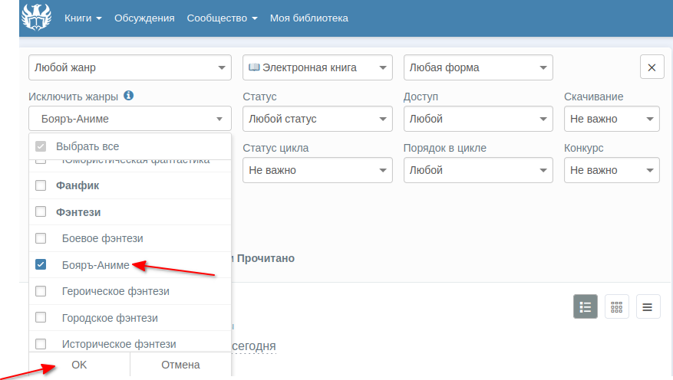Switch to compact lines view icon
Viewport: 673px width, 380px height.
[647, 307]
